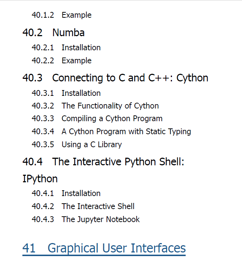The image size is (242, 272).
Task: Open The Functionality of Cython section
Action: pos(110,106)
